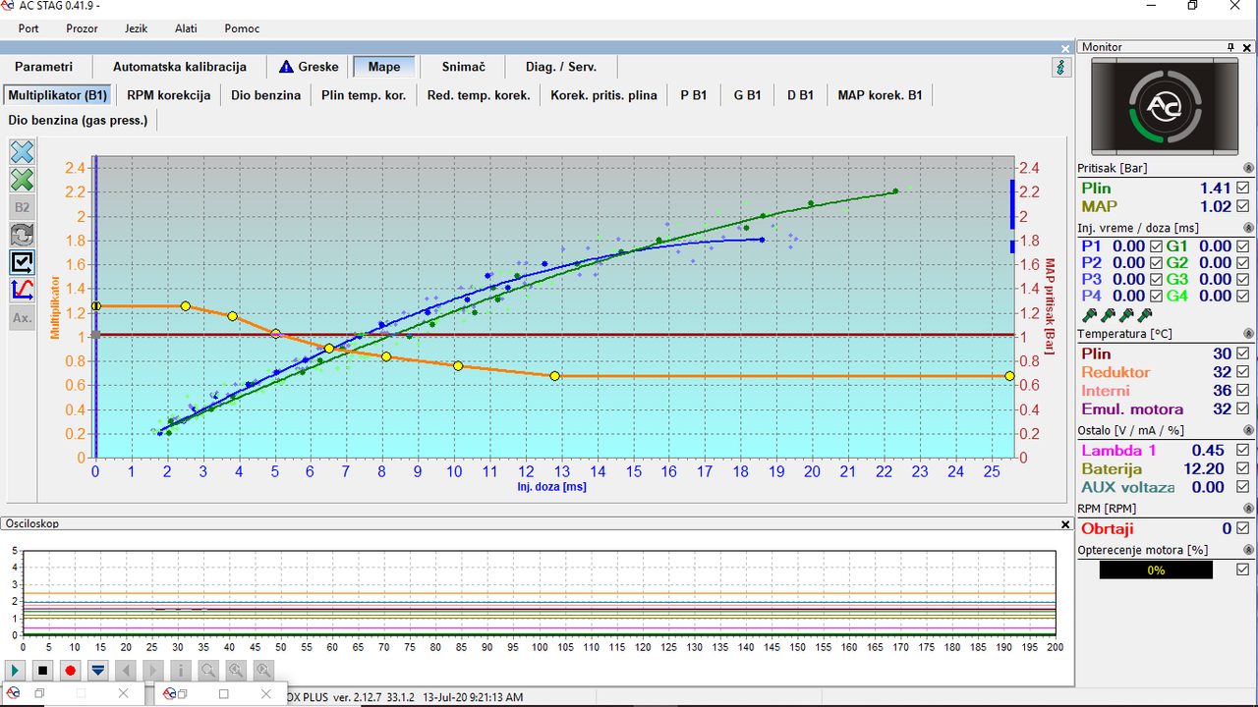The image size is (1258, 707).
Task: Click the blue down-arrow save oscilloscope icon
Action: (x=98, y=671)
